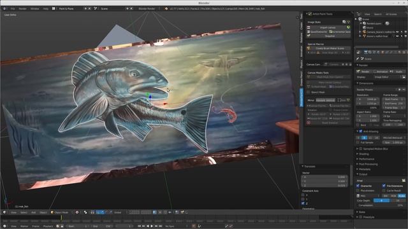Open the Object Mode dropdown in the 3D view header

click(x=61, y=212)
